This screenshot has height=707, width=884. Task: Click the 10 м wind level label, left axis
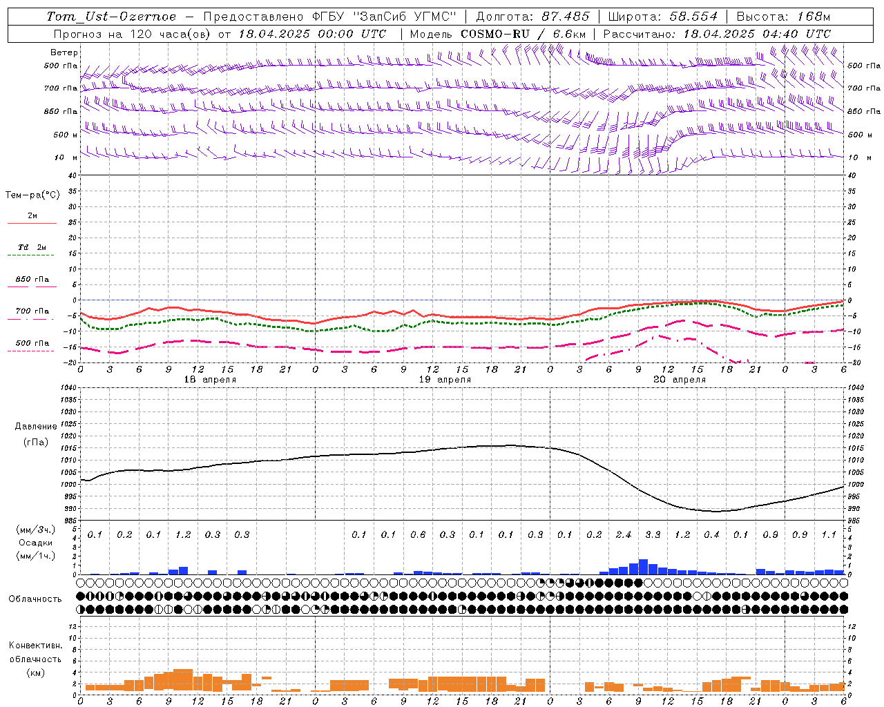click(66, 158)
